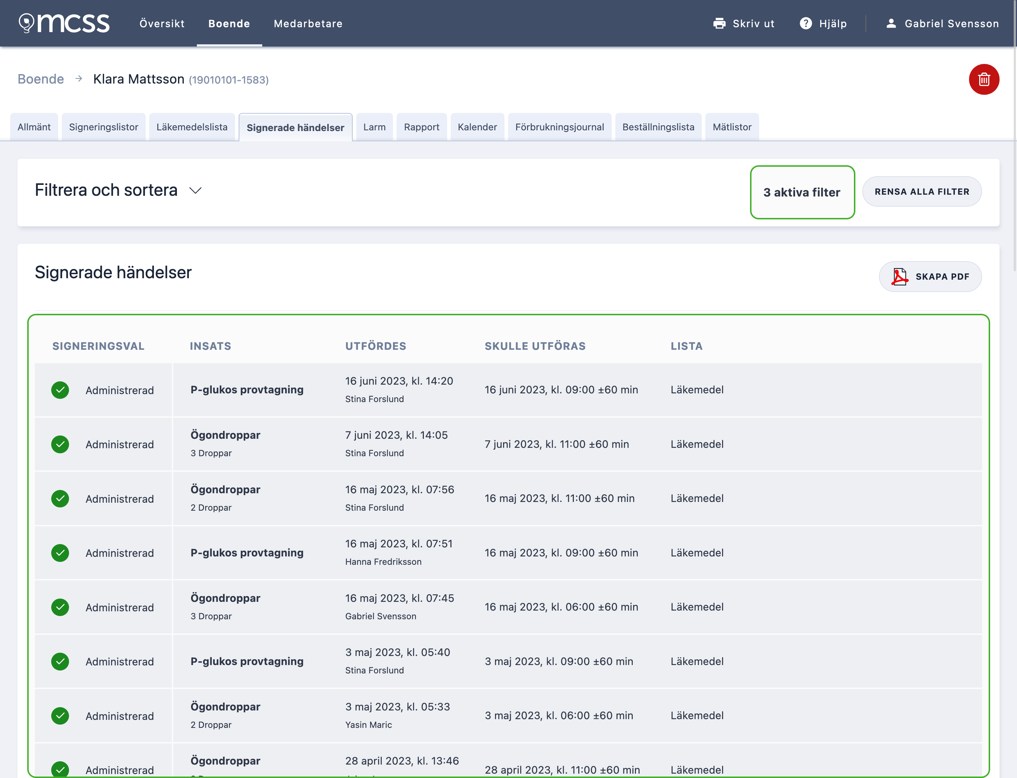Switch to the Mätlistor tab
Viewport: 1017px width, 778px height.
[732, 127]
